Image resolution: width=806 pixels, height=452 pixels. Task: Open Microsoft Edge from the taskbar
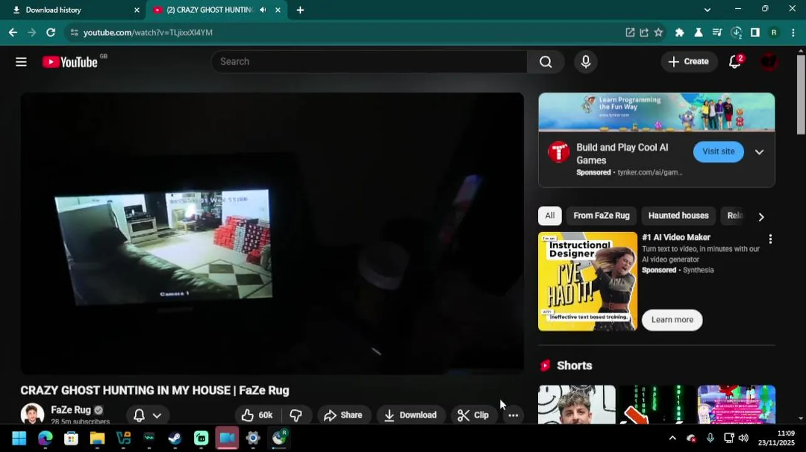click(45, 438)
